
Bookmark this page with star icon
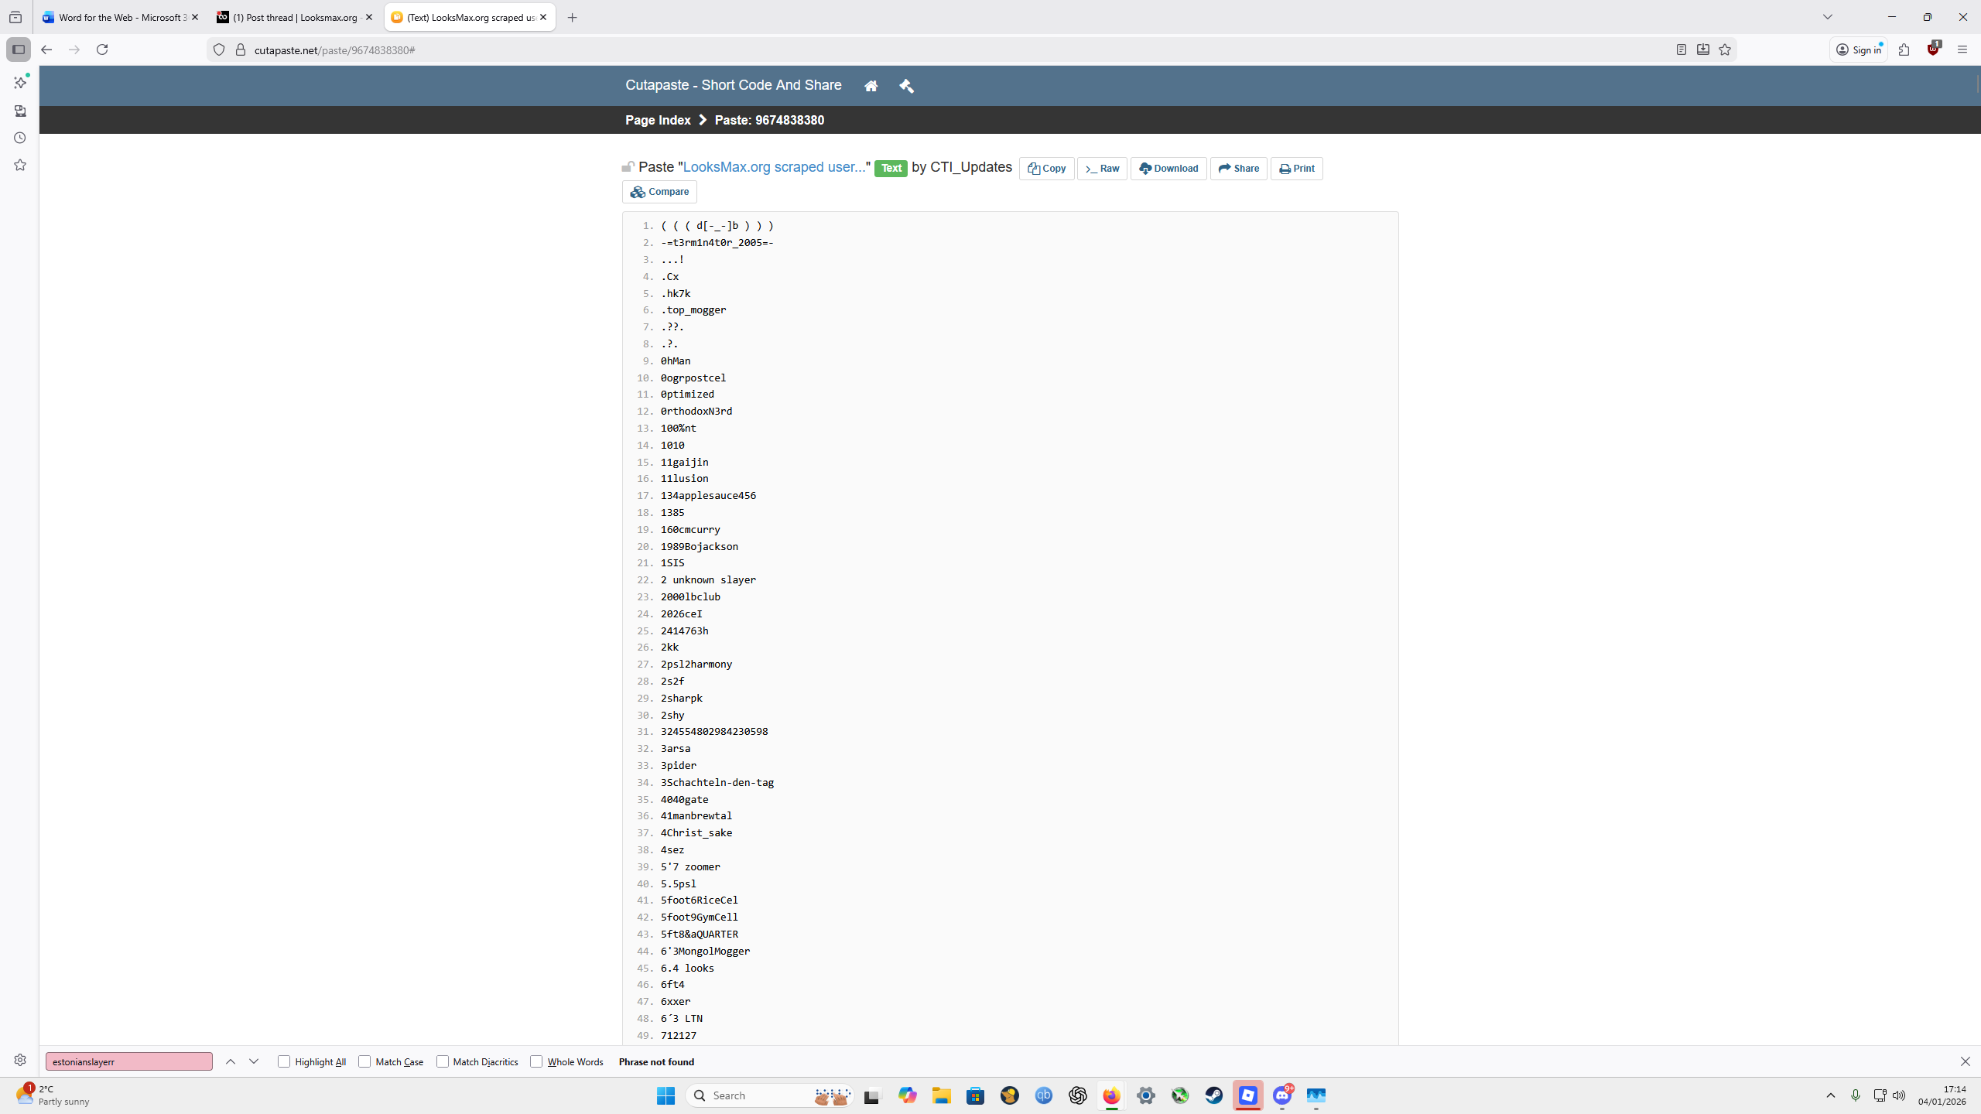pos(1725,50)
